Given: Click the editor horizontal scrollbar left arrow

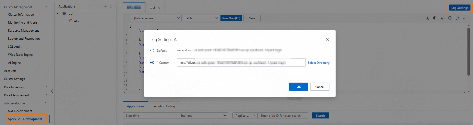Looking at the screenshot, I should point(125,92).
